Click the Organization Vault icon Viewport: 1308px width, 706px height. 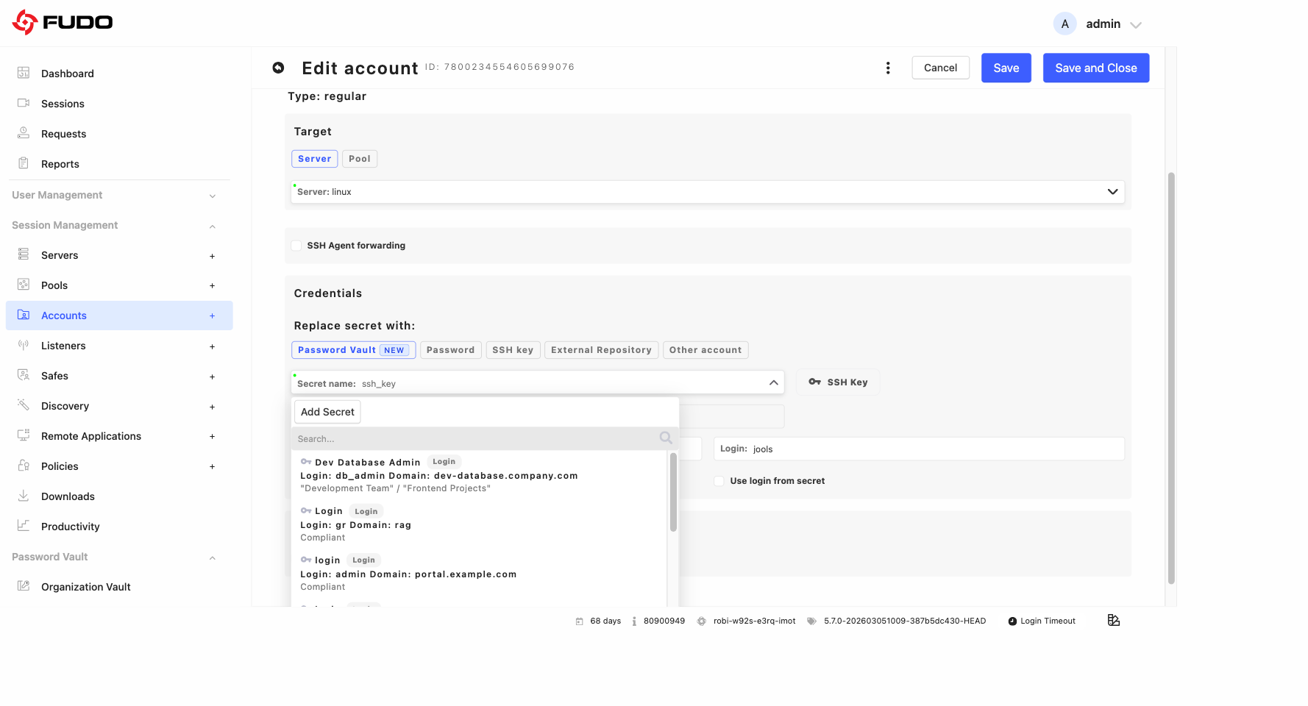(x=24, y=586)
